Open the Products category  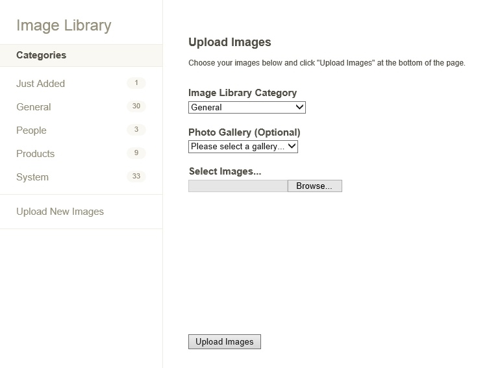click(35, 154)
